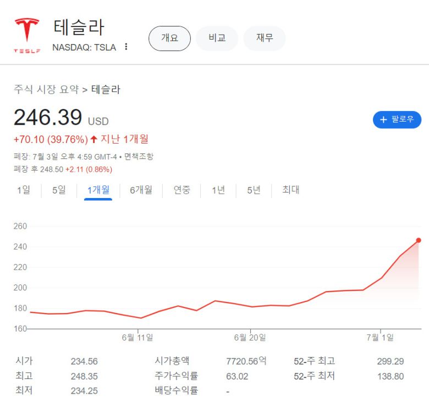Click the 시가총액 value 7720.56억
This screenshot has height=401, width=429.
pyautogui.click(x=246, y=361)
